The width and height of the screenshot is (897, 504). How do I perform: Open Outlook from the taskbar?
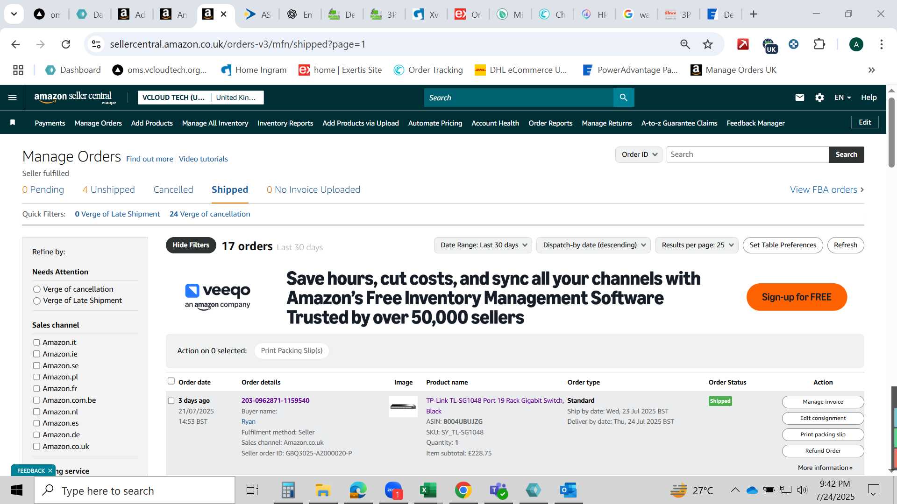pyautogui.click(x=568, y=490)
